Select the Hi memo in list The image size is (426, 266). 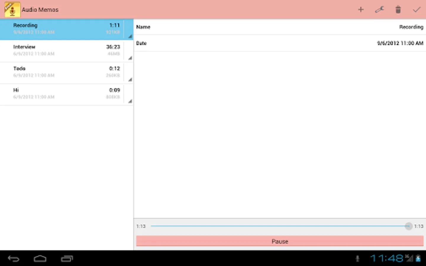click(x=67, y=94)
